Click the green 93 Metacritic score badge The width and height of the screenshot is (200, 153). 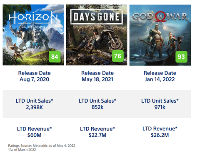(x=181, y=57)
